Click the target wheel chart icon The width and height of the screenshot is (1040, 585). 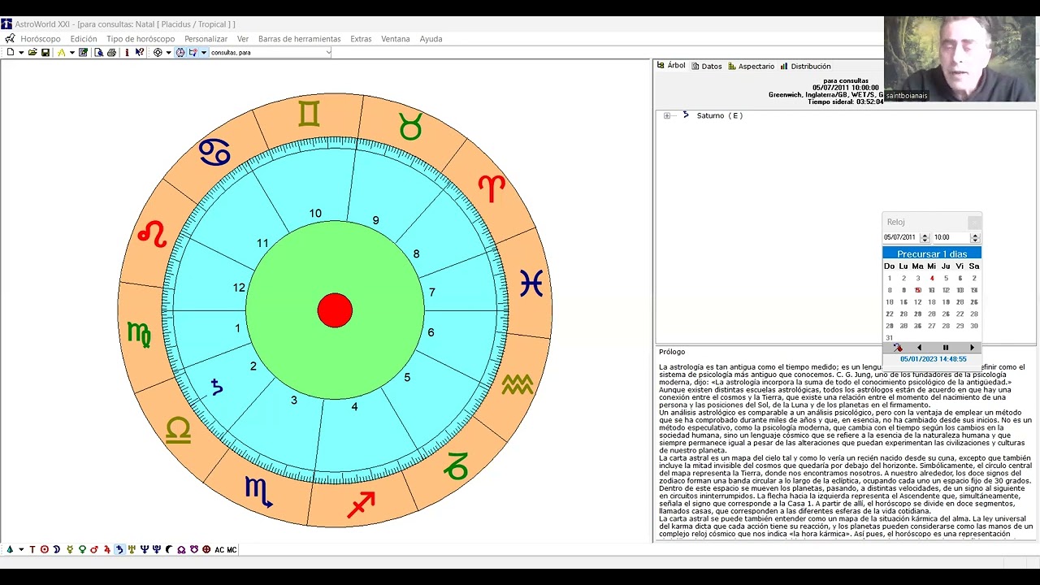click(x=158, y=52)
